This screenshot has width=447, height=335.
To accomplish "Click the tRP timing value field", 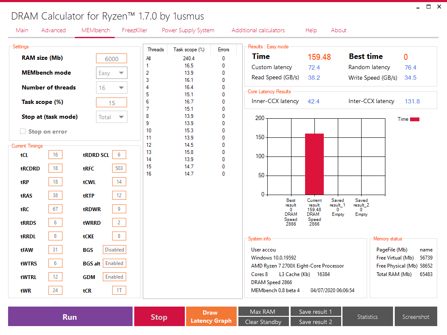I will click(x=55, y=181).
